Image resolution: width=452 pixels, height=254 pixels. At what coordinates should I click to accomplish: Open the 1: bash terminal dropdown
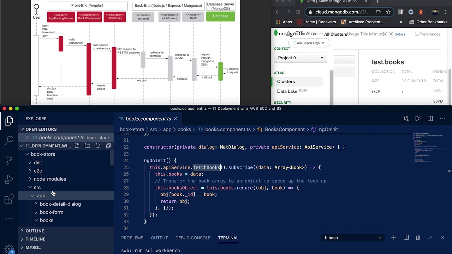point(353,238)
